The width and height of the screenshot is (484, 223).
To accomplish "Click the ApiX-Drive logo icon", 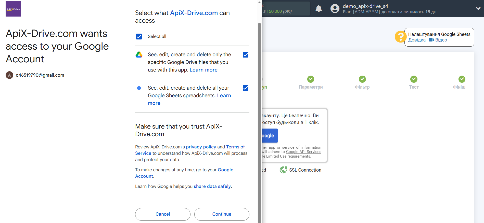I will point(13,9).
